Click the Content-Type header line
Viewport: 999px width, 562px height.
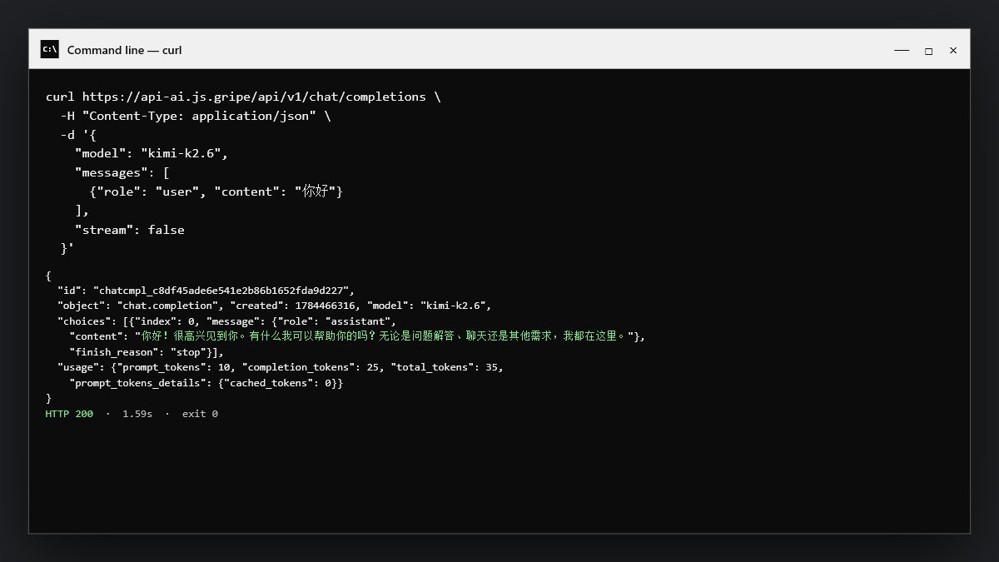point(196,116)
